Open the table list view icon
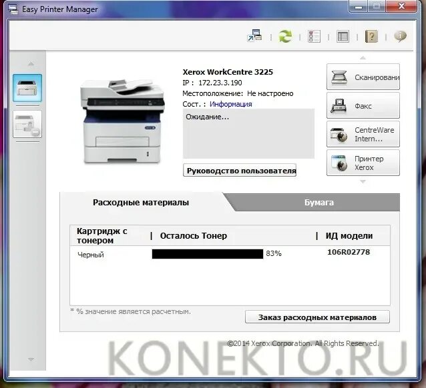426x388 pixels. click(x=343, y=37)
